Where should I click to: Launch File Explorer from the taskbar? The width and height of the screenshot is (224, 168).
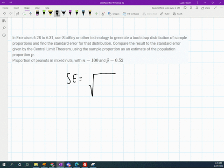click(36, 165)
